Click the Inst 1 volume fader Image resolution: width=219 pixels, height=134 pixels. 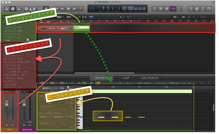point(7,104)
